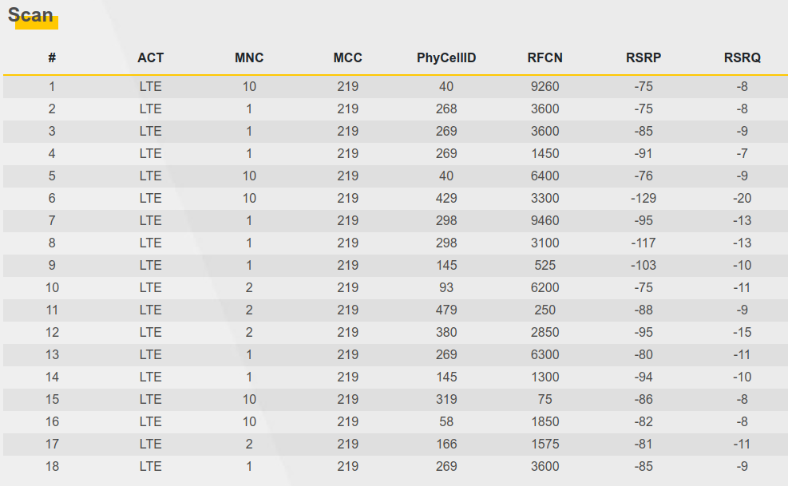Click the MNC column header
Image resolution: width=788 pixels, height=486 pixels.
tap(249, 57)
